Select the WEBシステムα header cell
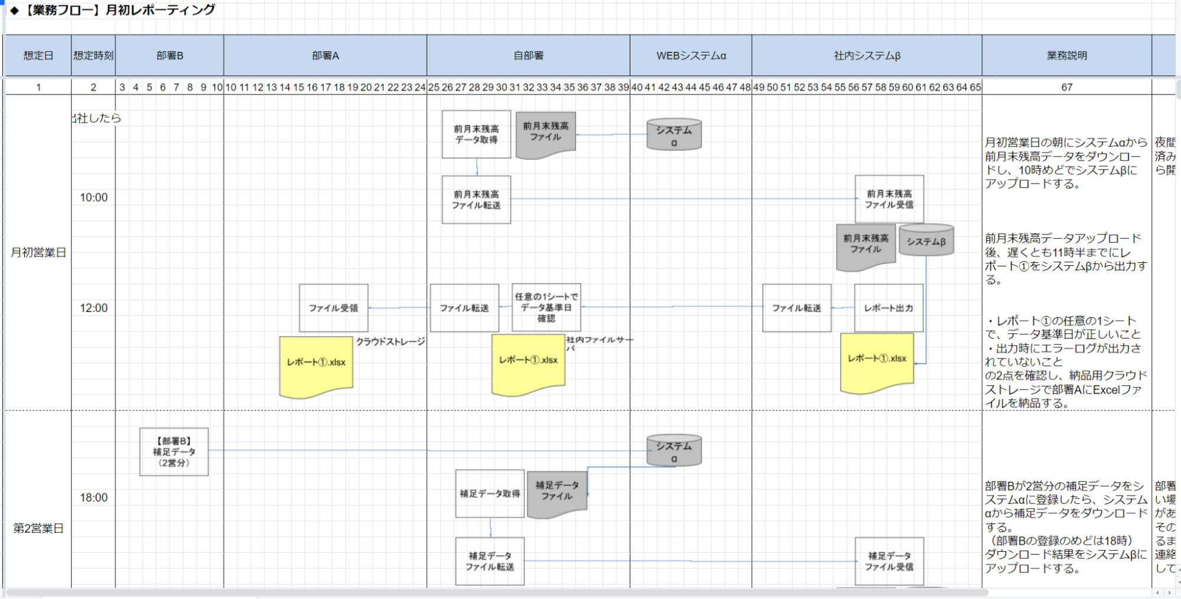 pos(691,56)
